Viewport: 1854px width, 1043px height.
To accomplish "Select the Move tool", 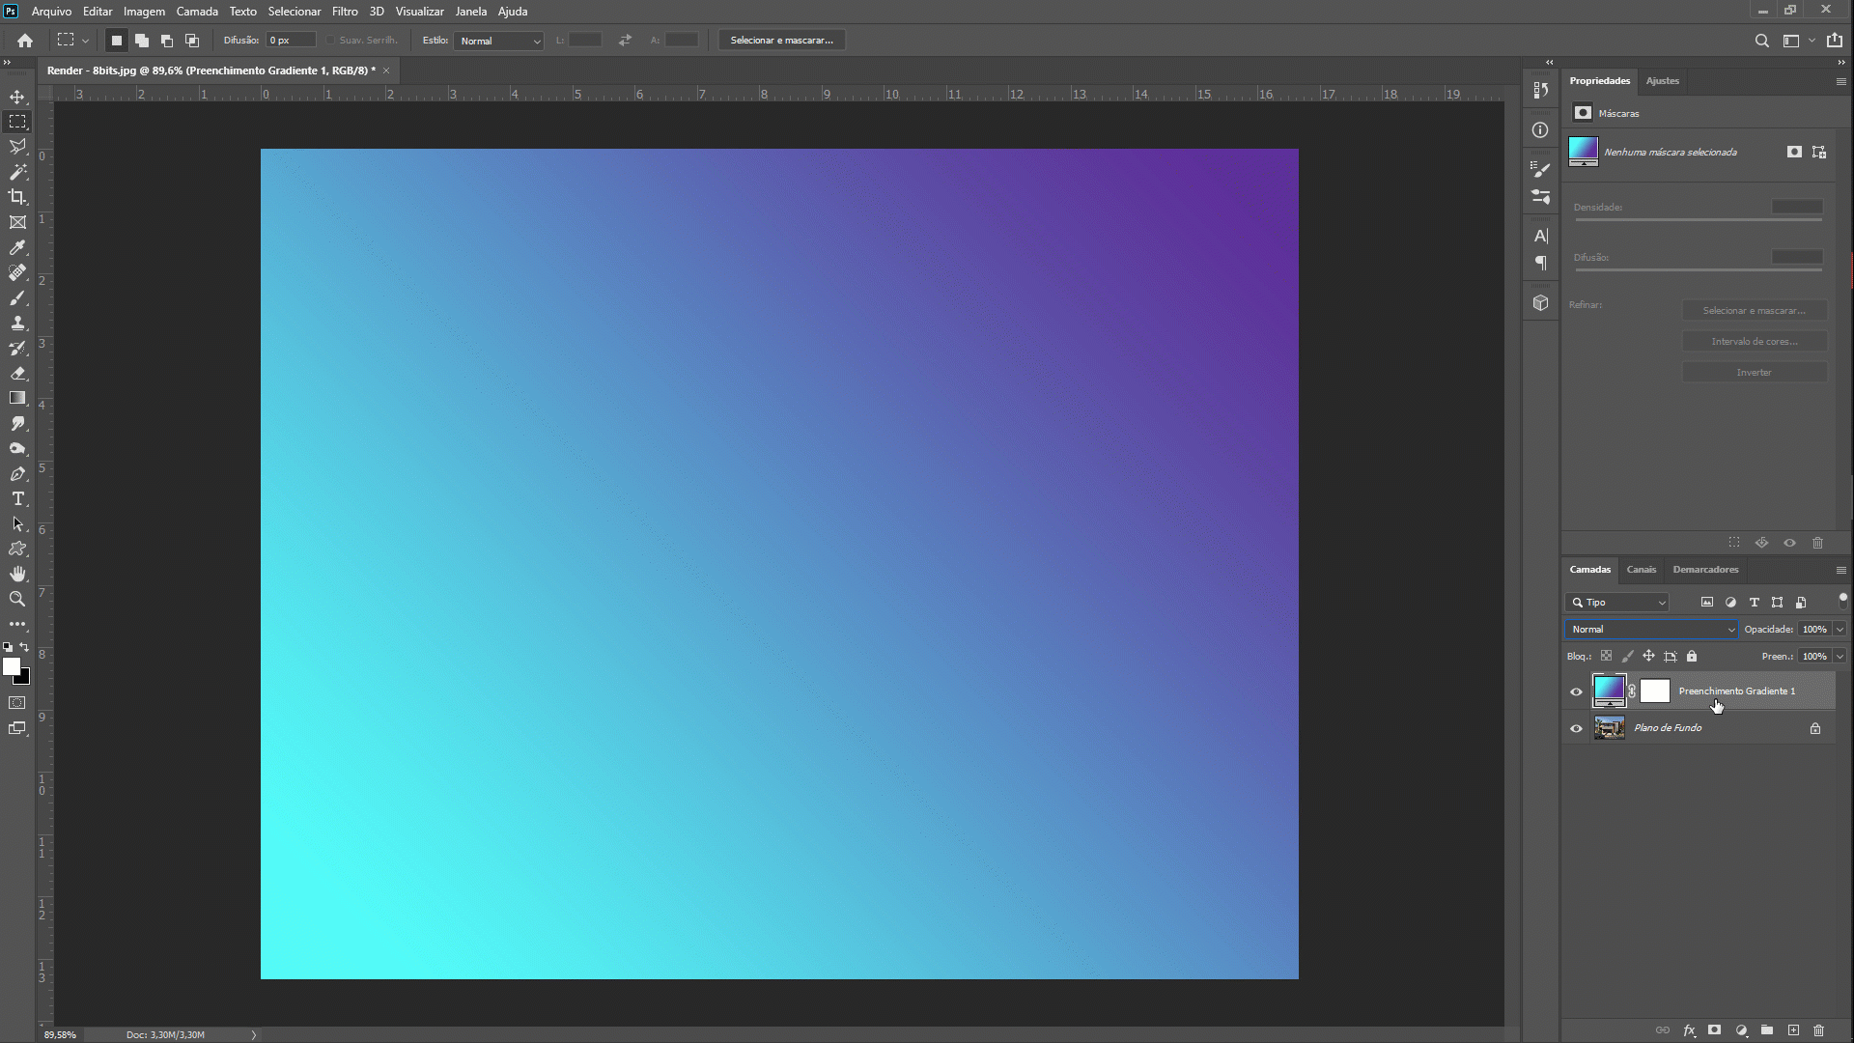I will click(17, 97).
